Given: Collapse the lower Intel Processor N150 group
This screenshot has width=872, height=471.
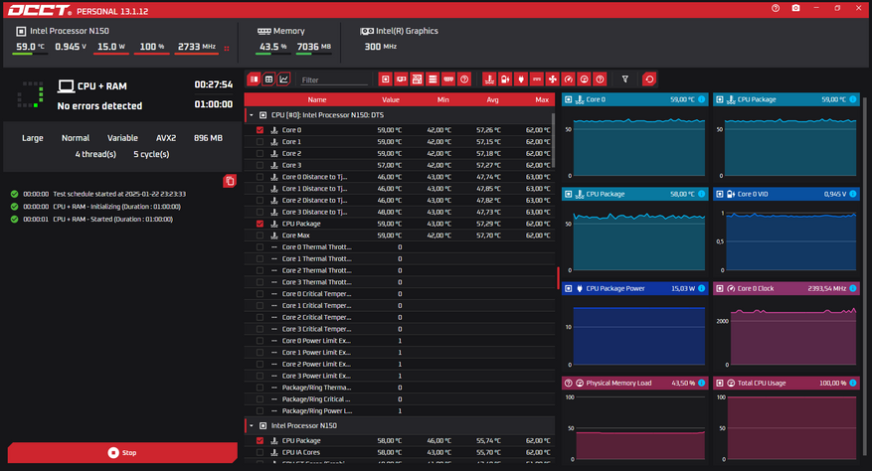Looking at the screenshot, I should pyautogui.click(x=251, y=425).
